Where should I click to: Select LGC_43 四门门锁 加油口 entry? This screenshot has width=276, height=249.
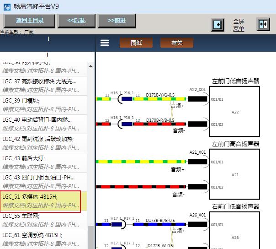click(43, 182)
